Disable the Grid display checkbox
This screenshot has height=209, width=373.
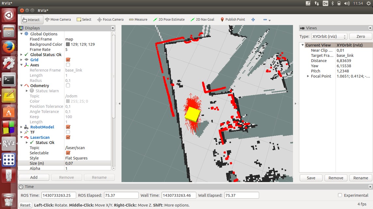point(68,60)
